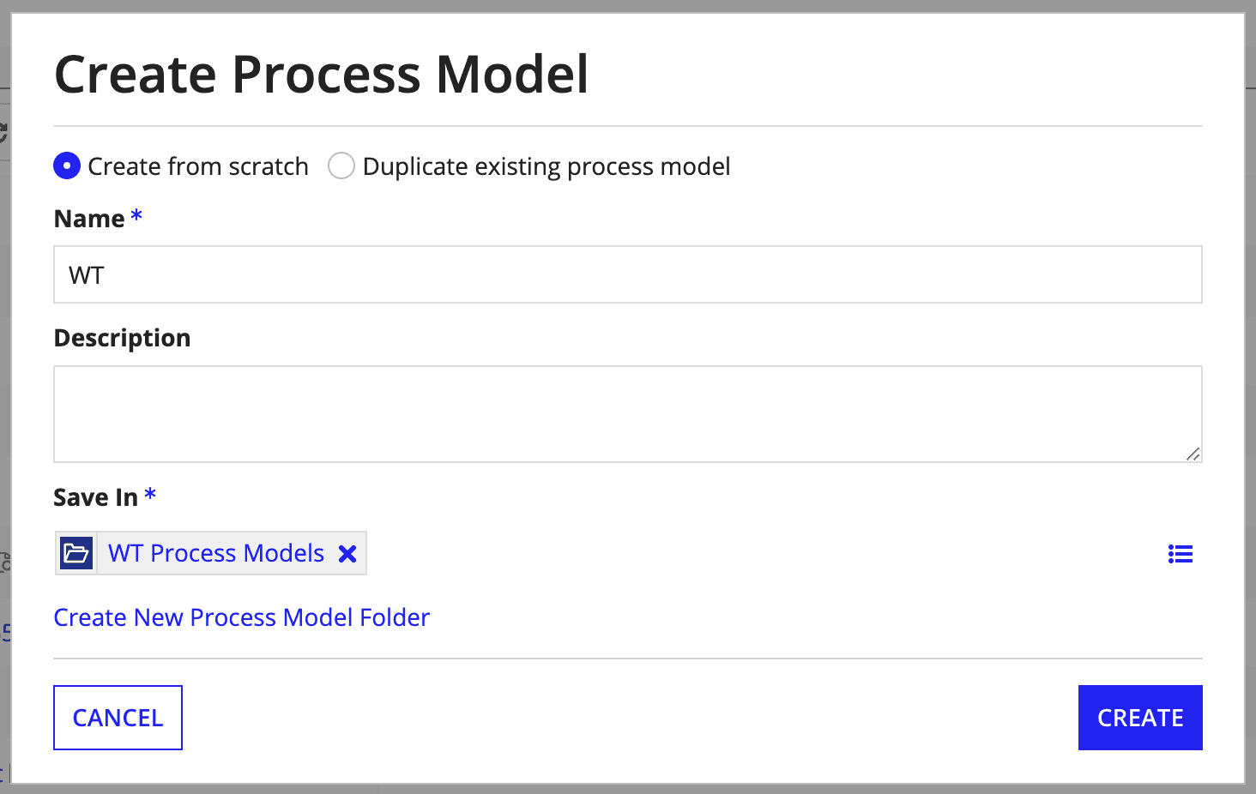Click the Description field label
Image resolution: width=1256 pixels, height=794 pixels.
pyautogui.click(x=122, y=338)
